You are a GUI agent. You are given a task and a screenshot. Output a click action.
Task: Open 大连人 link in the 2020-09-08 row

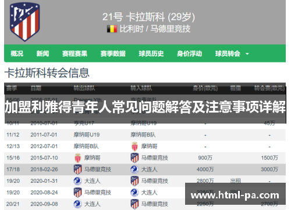92,204
